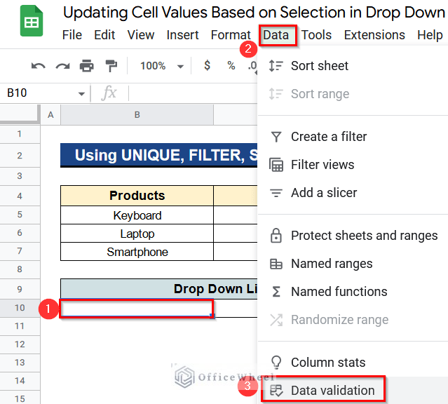
Task: Open the Tools menu
Action: [316, 35]
